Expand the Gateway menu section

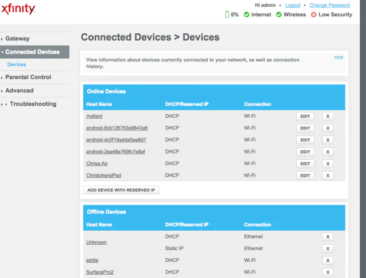[x=17, y=38]
